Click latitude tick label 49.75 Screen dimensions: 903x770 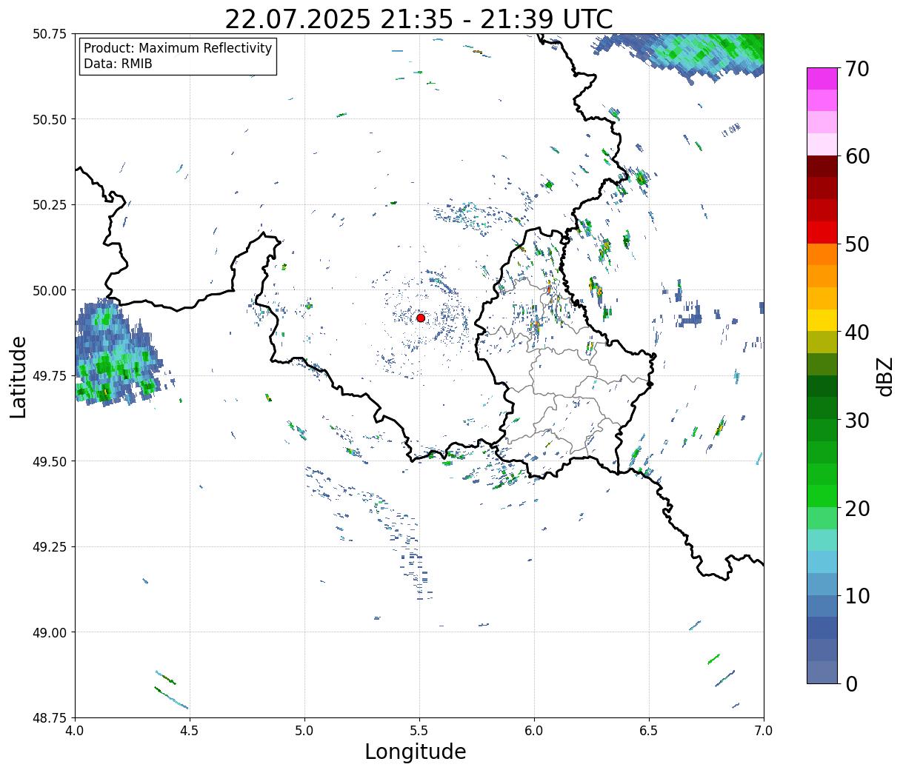pyautogui.click(x=50, y=376)
